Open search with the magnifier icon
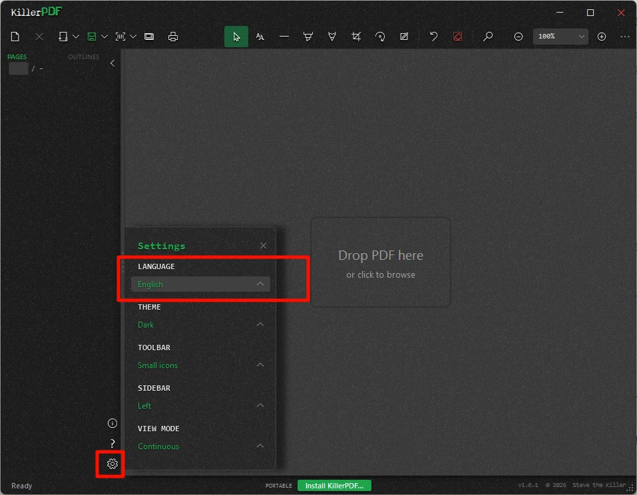 click(x=487, y=37)
